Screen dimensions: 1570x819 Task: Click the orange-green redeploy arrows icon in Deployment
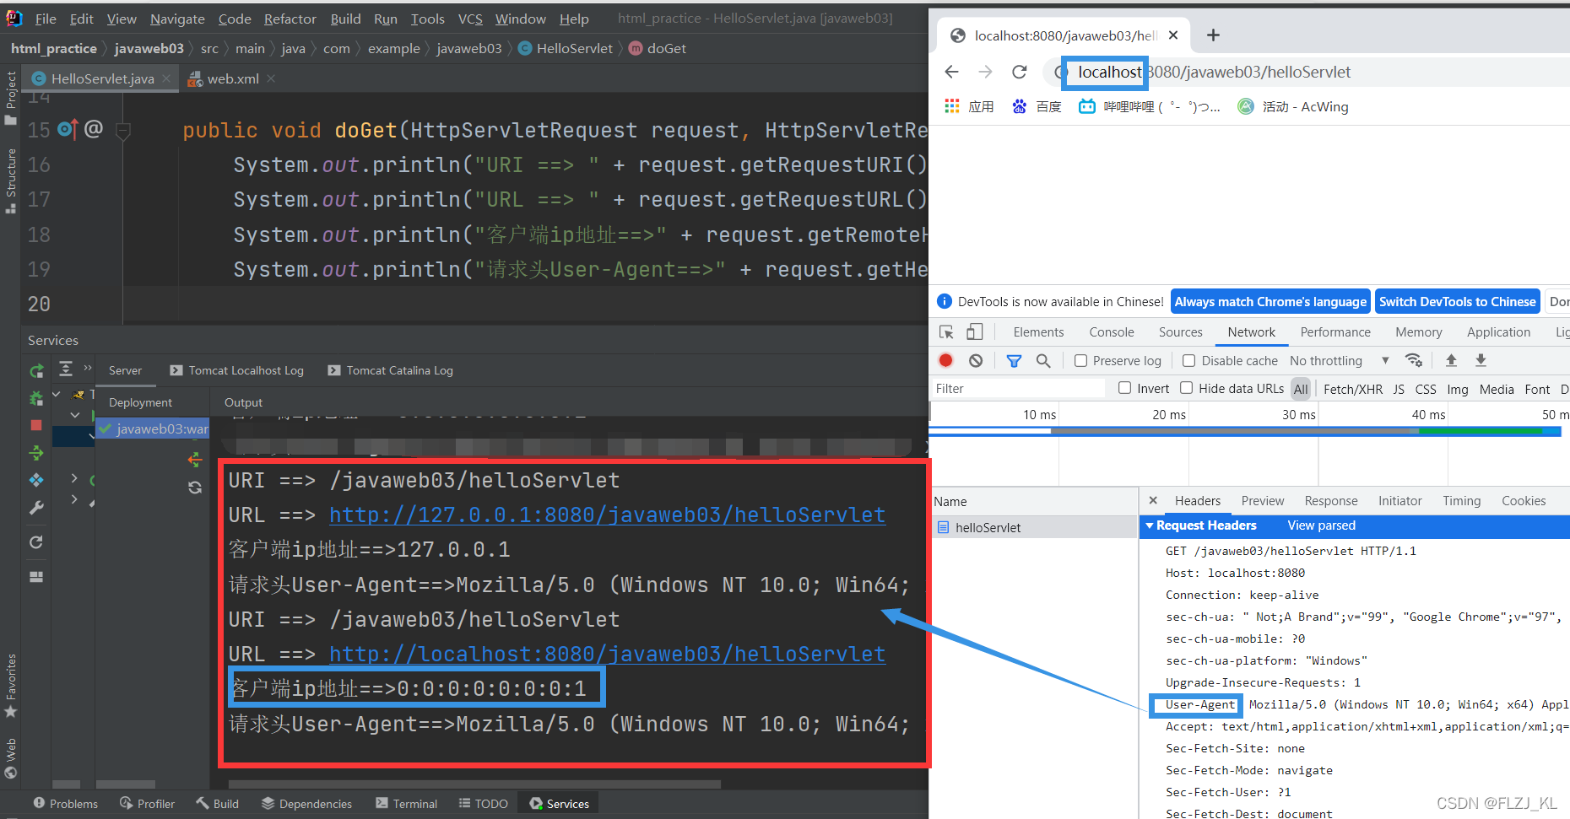(195, 460)
